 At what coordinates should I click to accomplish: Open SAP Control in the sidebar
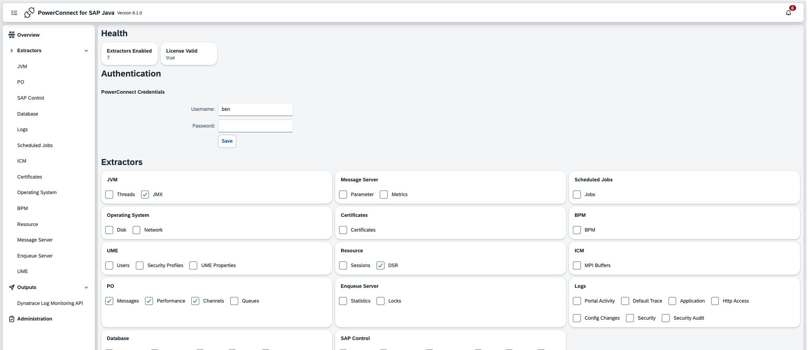[31, 98]
